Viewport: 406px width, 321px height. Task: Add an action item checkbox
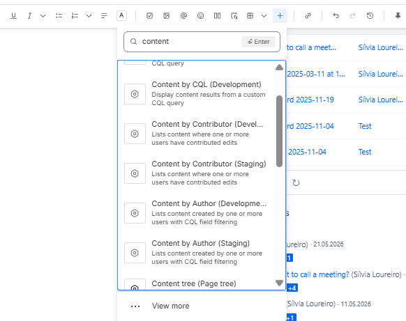click(150, 16)
